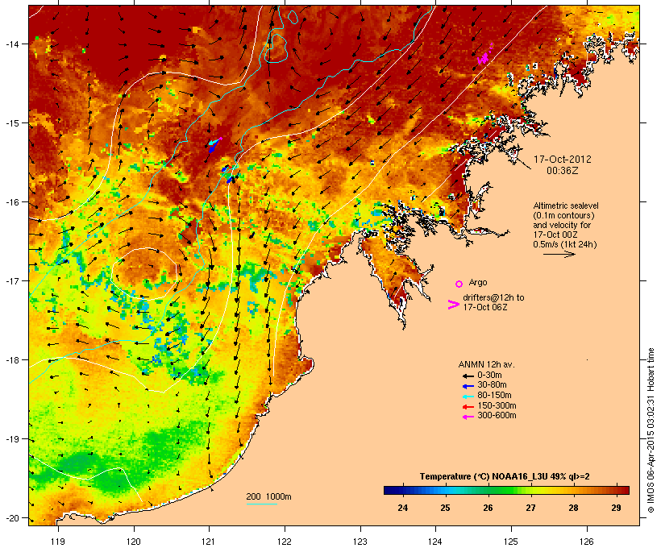Screen dimensions: 661x548
Task: Click the longitude axis label 121
Action: 209,542
